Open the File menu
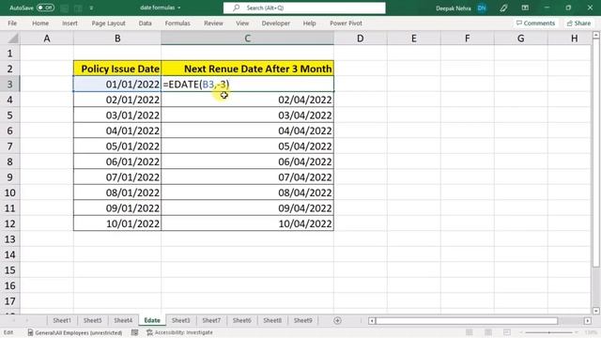The image size is (601, 338). 12,23
